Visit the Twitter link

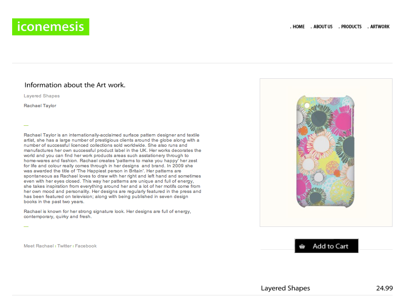64,246
